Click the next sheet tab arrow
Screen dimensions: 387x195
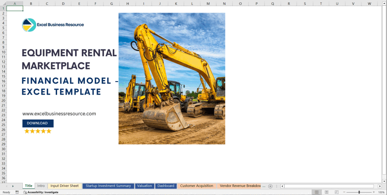(13, 186)
